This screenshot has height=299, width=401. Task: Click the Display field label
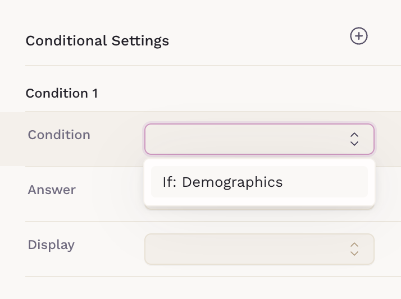[x=51, y=245]
